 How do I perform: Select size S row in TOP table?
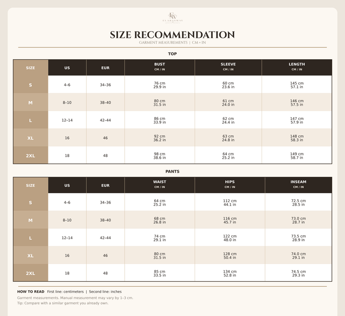pyautogui.click(x=172, y=85)
